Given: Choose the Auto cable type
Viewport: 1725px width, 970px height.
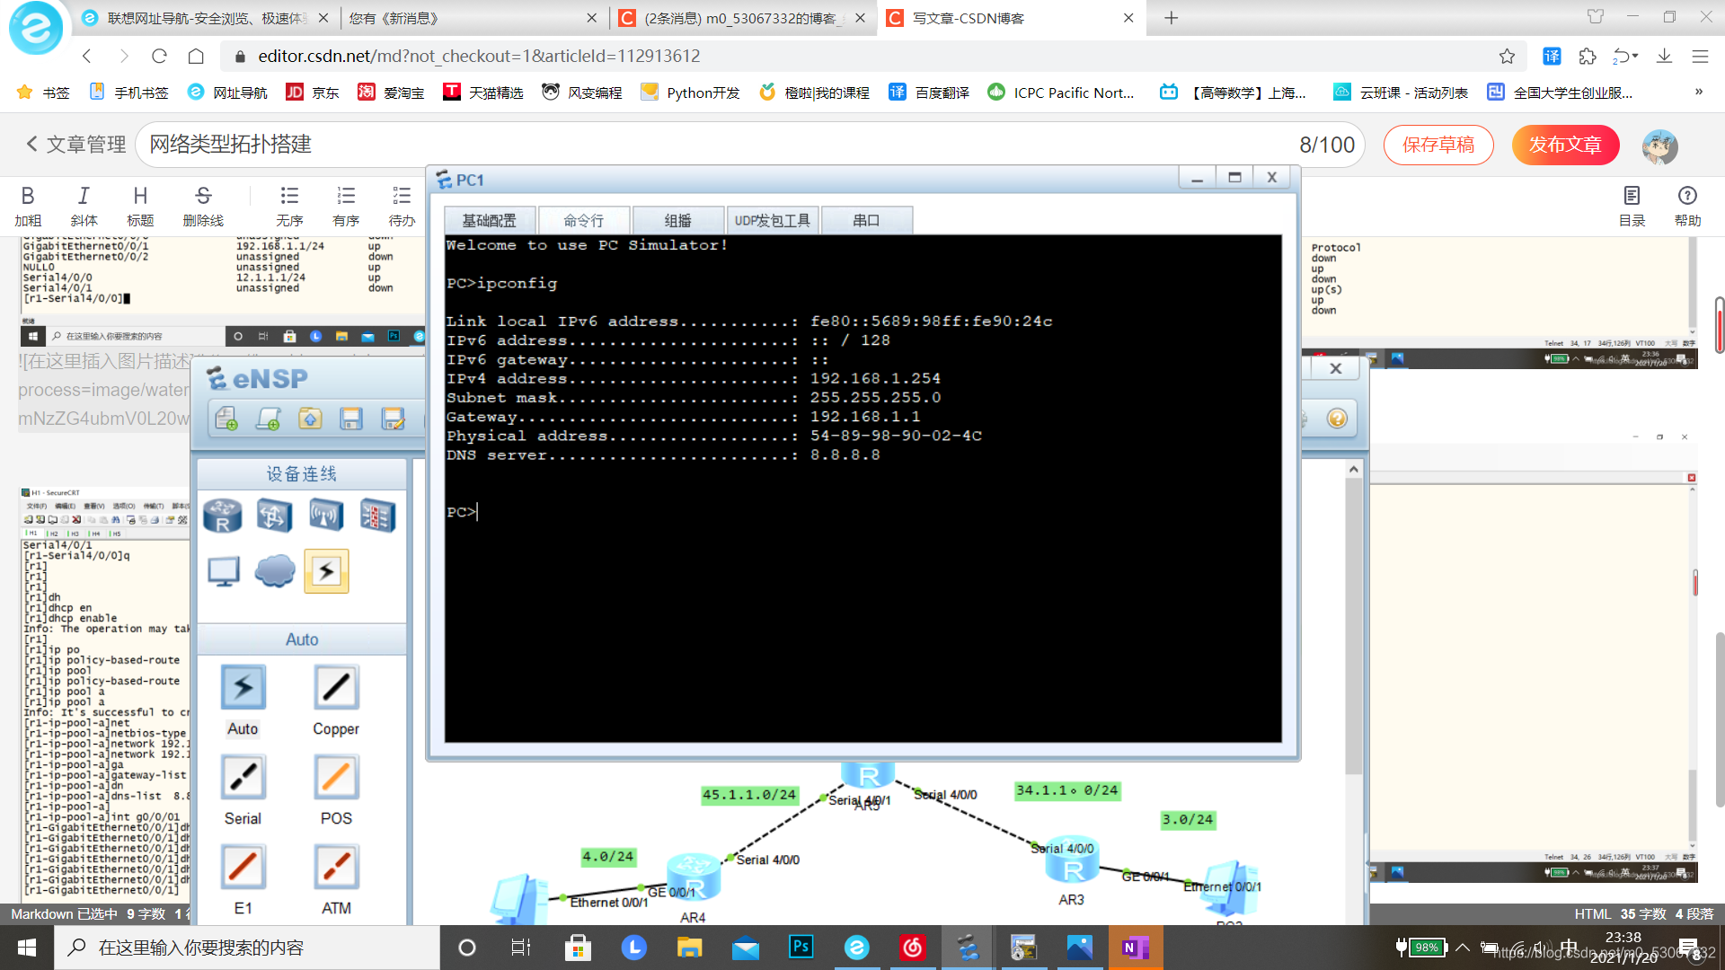Looking at the screenshot, I should [x=243, y=688].
